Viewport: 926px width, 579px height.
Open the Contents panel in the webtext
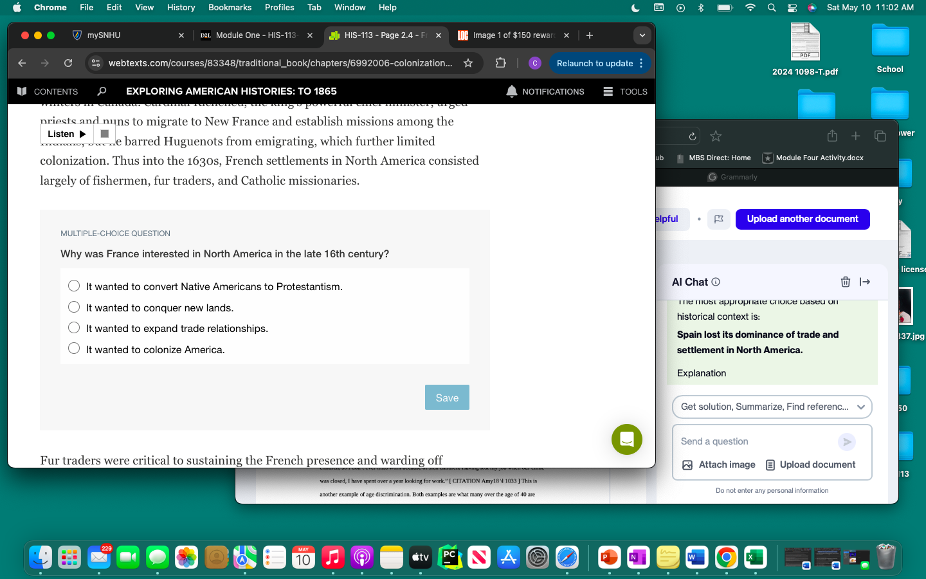click(x=47, y=91)
